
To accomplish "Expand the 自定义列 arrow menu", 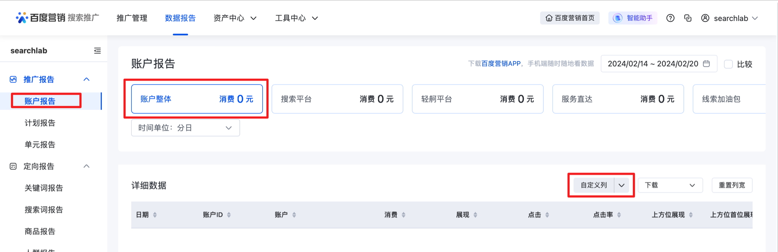I will pyautogui.click(x=622, y=185).
